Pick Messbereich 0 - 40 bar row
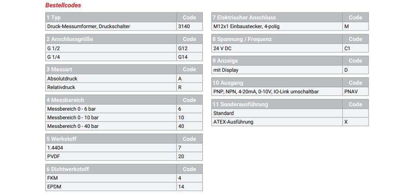This screenshot has height=194, width=415. (x=124, y=126)
